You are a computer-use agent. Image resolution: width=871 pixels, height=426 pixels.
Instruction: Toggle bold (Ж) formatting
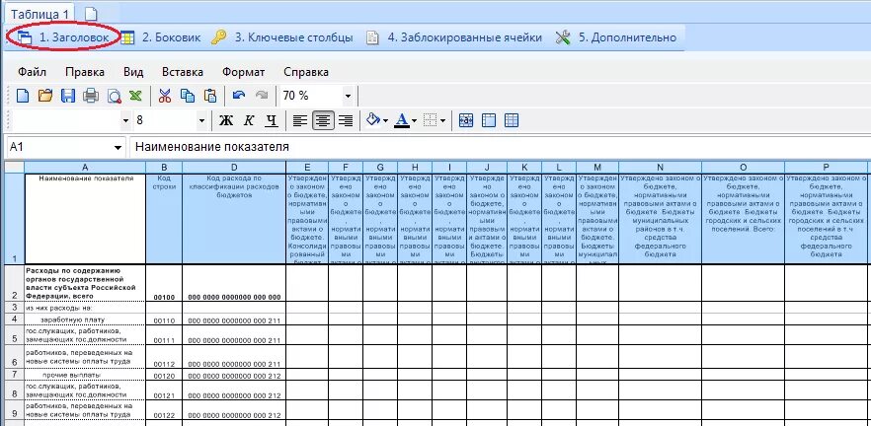[x=225, y=120]
